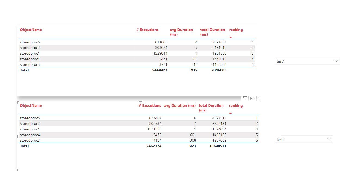
Task: Click avg duration value 315
Action: click(194, 64)
